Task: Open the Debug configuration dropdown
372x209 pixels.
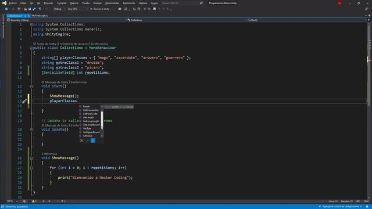Action: click(x=59, y=9)
